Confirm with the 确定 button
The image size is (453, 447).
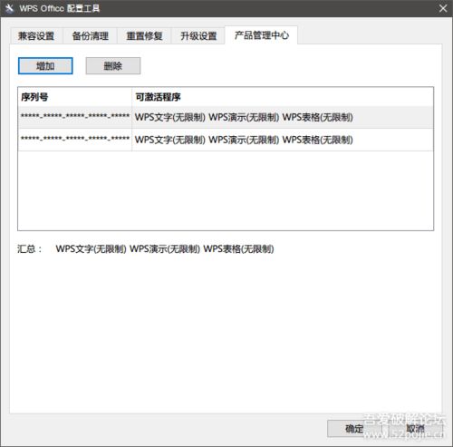click(354, 428)
